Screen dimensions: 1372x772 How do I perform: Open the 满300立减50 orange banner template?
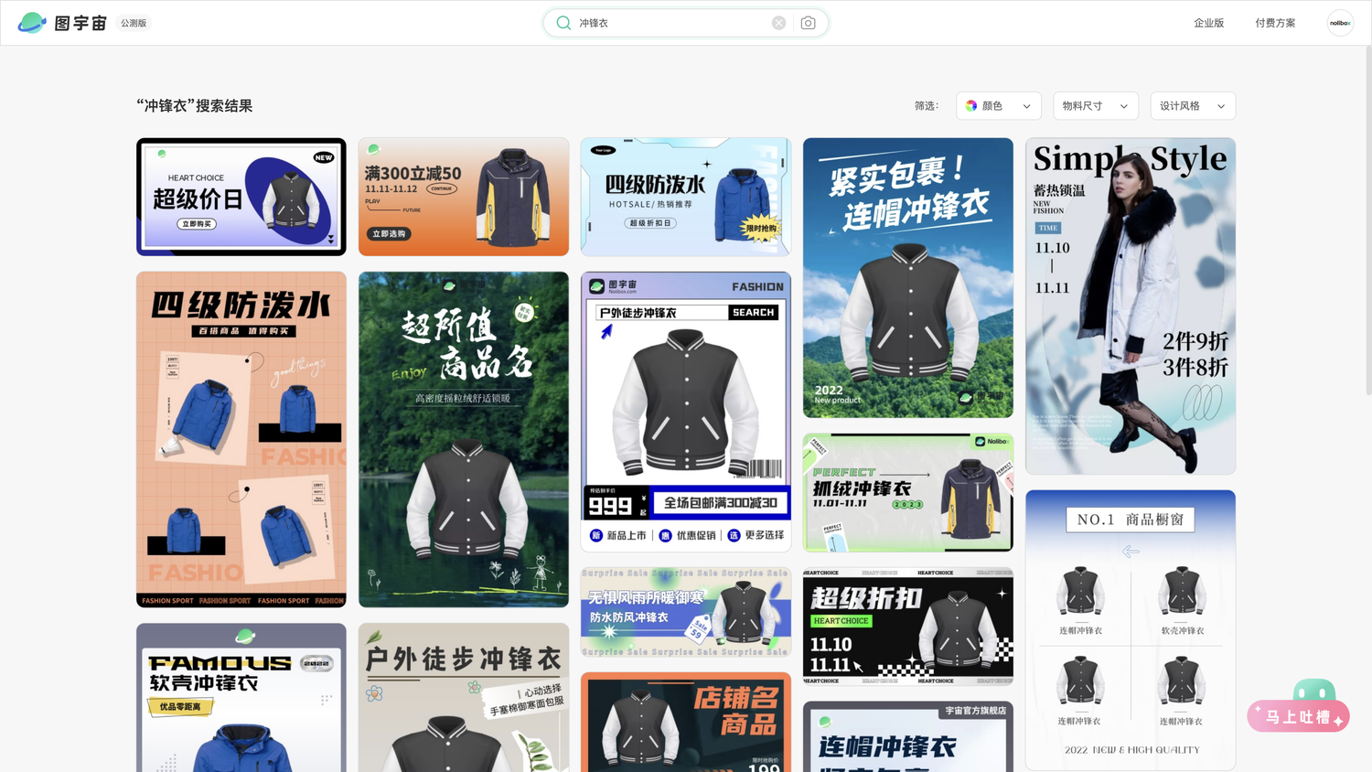point(464,197)
